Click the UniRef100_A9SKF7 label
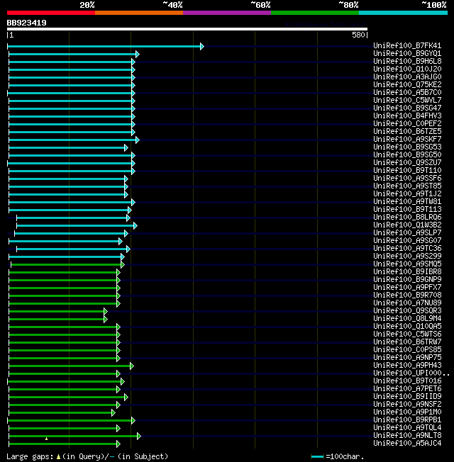This screenshot has height=462, width=454. pos(407,139)
